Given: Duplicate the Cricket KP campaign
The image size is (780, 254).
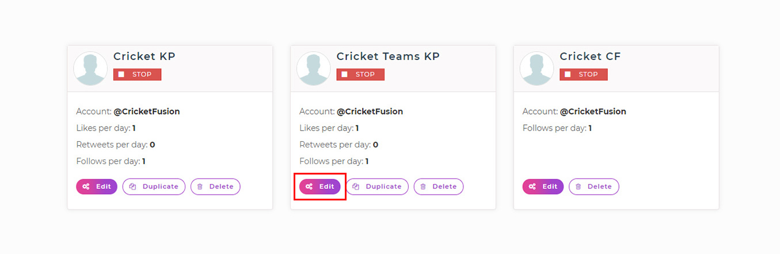Looking at the screenshot, I should point(154,187).
